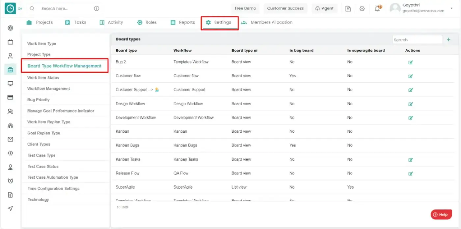461x229 pixels.
Task: Select Bug Priority in settings list
Action: tap(38, 100)
